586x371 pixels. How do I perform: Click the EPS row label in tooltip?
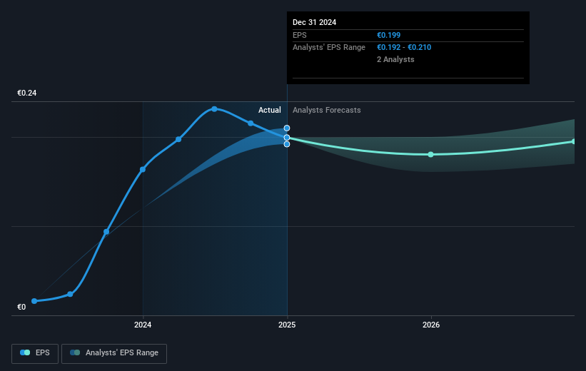point(299,35)
